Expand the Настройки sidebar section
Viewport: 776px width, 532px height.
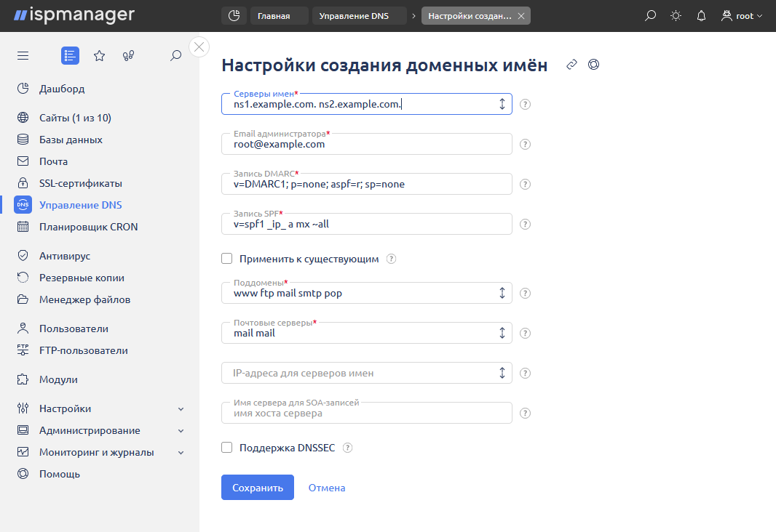tap(181, 408)
